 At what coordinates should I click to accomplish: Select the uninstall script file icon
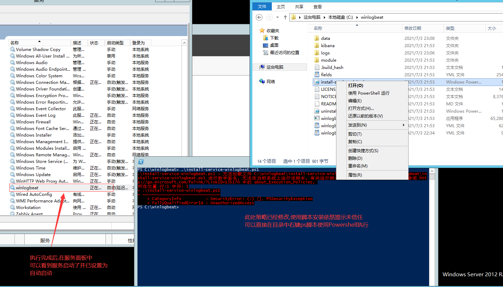coord(317,111)
